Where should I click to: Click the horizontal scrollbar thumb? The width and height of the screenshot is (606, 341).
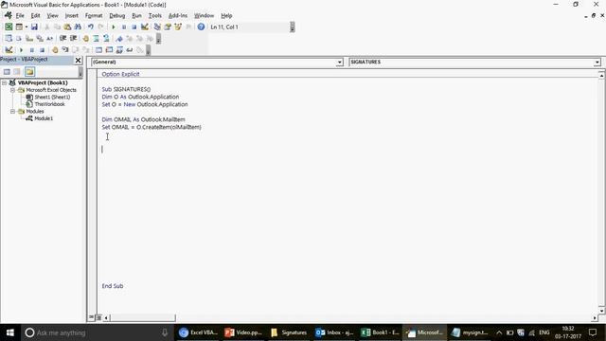(x=143, y=318)
